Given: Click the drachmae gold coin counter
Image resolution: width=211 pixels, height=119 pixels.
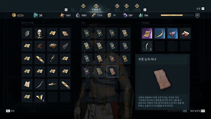Looking at the screenshot, I should point(18,15).
